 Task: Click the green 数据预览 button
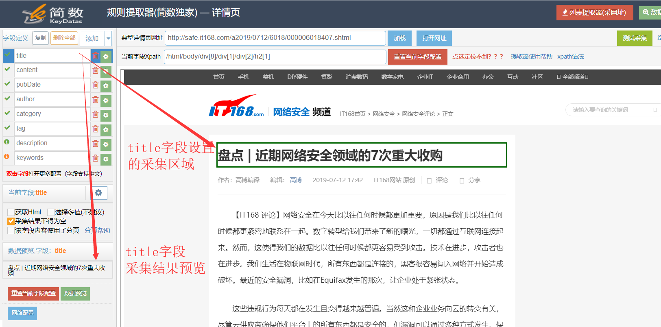[75, 294]
